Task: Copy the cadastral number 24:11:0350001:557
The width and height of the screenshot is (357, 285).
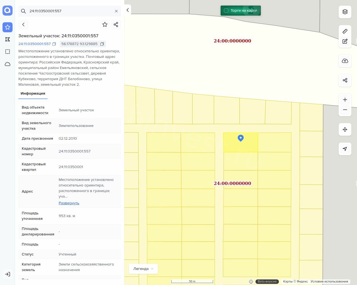Action: coord(54,44)
